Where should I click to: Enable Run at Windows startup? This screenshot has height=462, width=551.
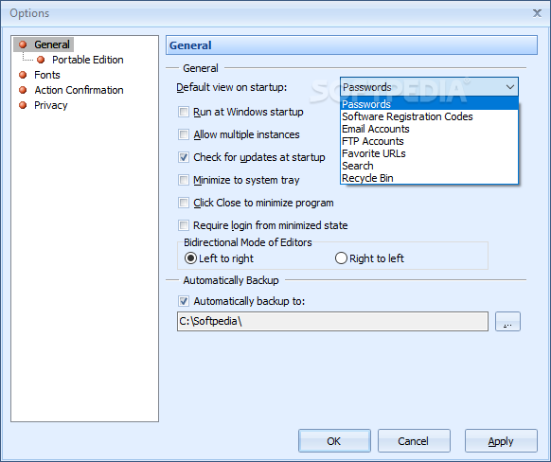[x=184, y=112]
